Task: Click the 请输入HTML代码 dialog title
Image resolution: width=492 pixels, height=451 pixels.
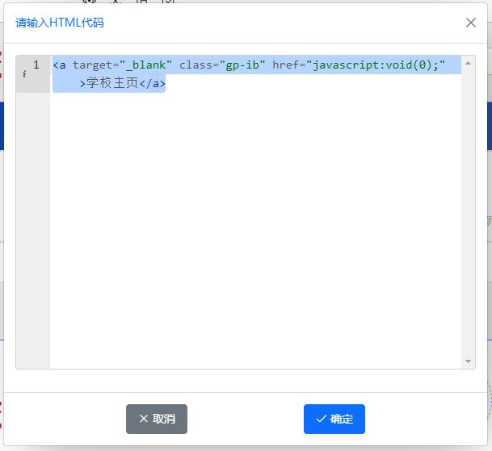Action: [60, 23]
